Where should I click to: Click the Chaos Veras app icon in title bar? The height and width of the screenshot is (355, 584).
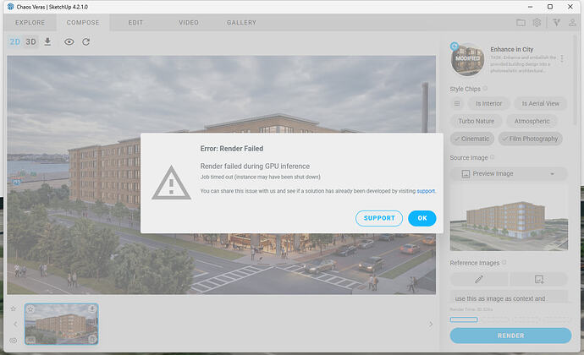[10, 7]
